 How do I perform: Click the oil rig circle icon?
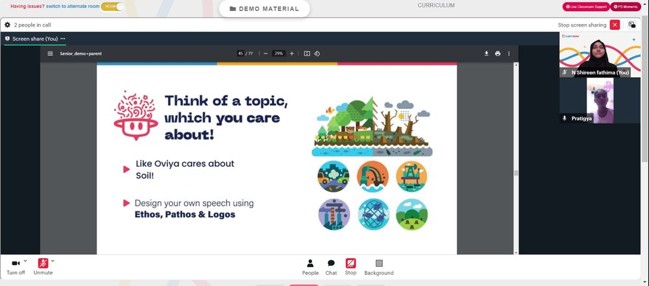tap(411, 177)
